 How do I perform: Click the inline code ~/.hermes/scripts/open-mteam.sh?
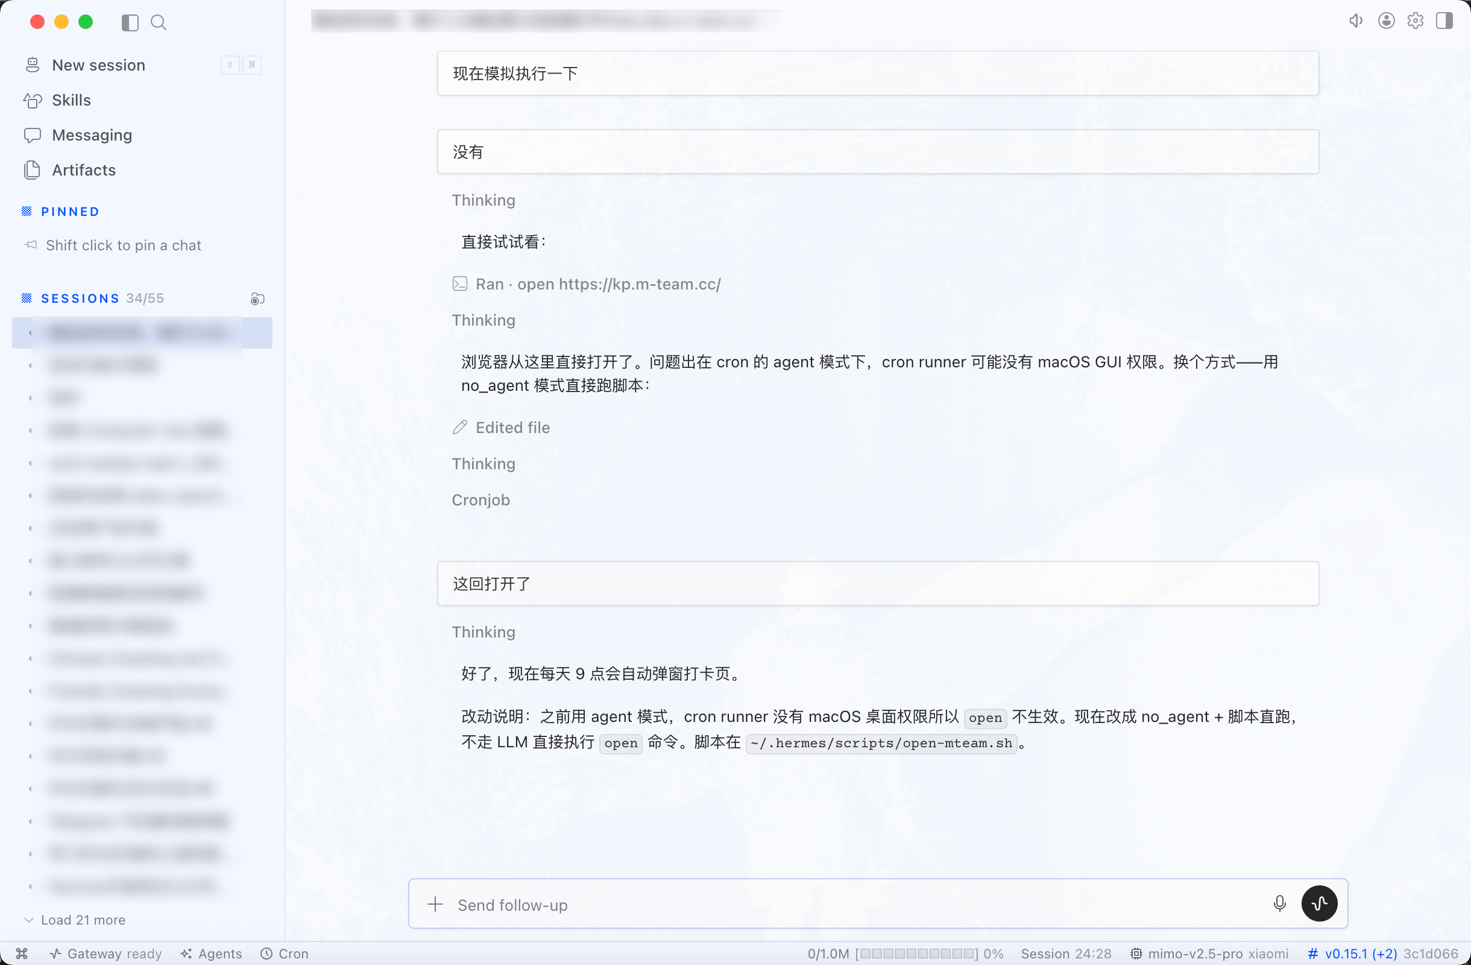pyautogui.click(x=881, y=743)
